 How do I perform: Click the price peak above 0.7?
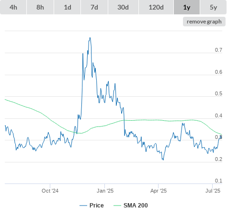click(90, 38)
